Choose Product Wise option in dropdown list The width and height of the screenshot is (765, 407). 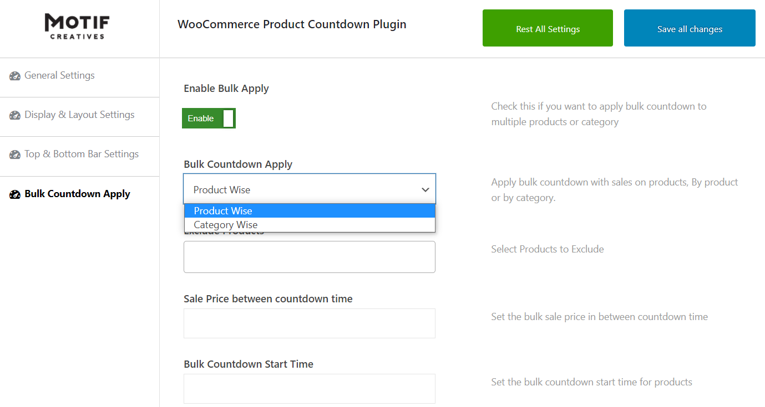click(310, 210)
